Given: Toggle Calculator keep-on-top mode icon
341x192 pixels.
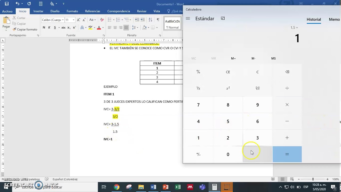Looking at the screenshot, I should [223, 18].
